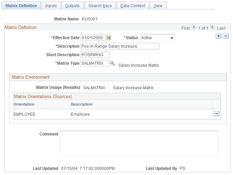Open the Outputs tab
The width and height of the screenshot is (233, 175).
click(x=72, y=6)
